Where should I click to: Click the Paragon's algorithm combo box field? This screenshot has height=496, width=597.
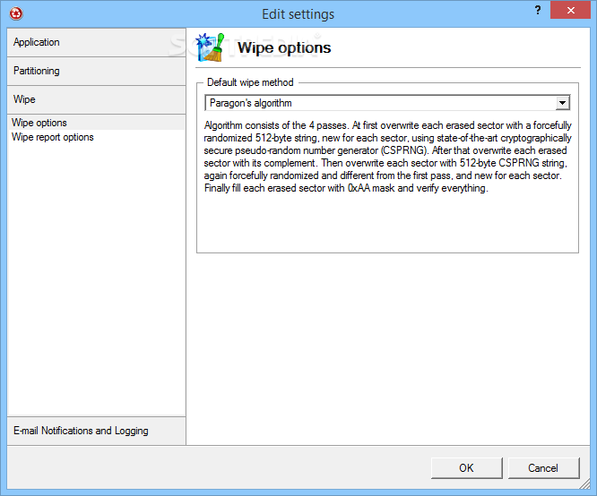tap(387, 103)
